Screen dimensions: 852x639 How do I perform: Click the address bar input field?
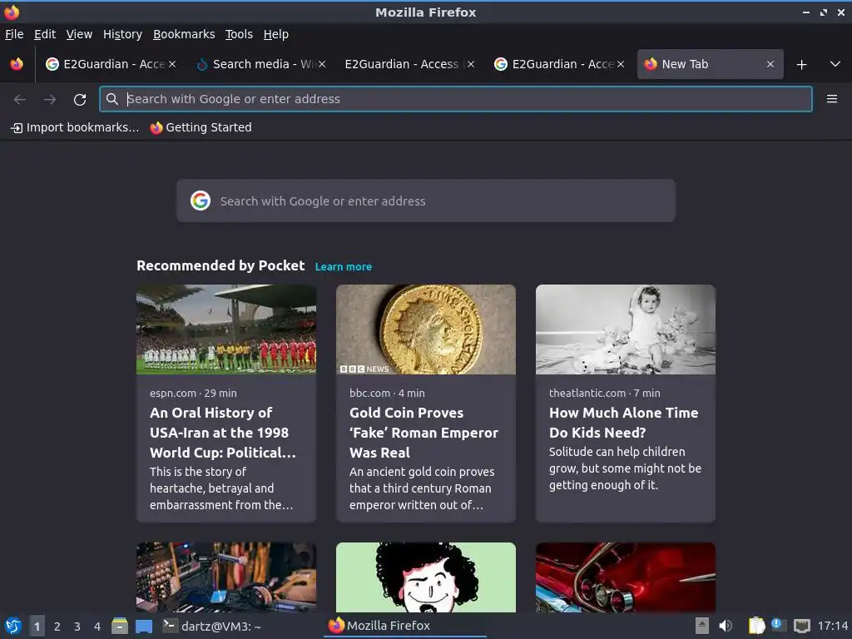(456, 99)
